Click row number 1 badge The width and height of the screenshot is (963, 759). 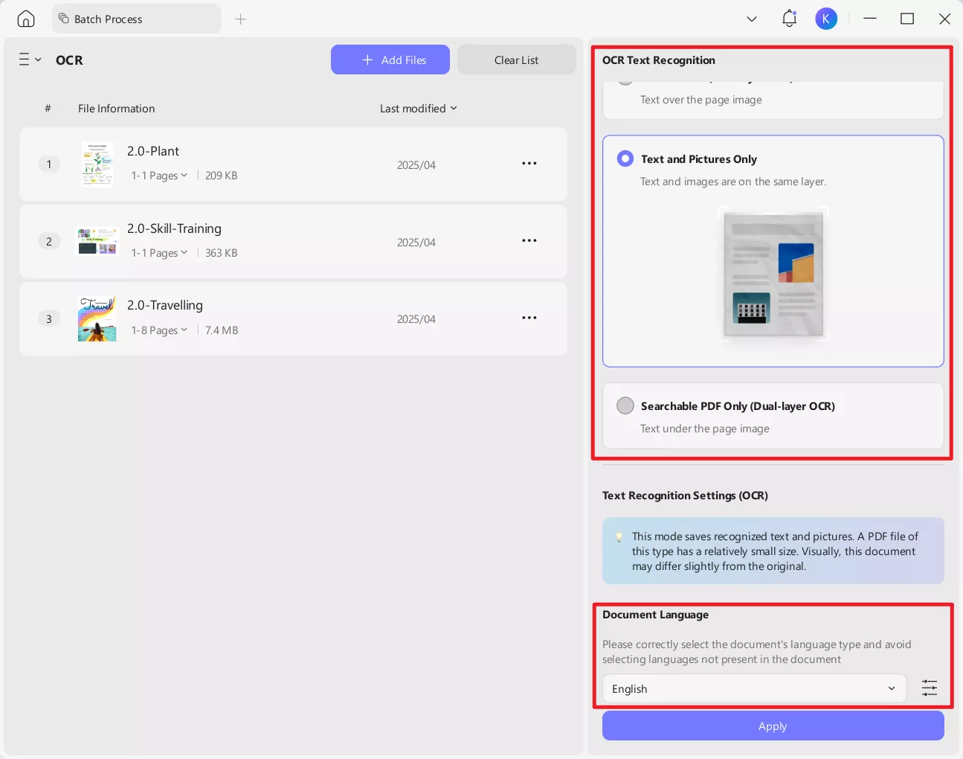(49, 164)
